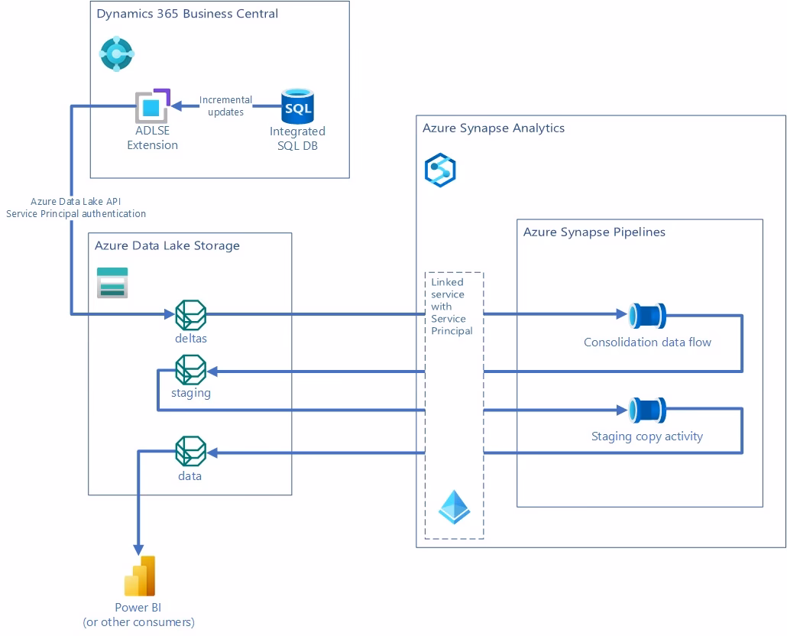
Task: Select the Azure Synapse Analytics hexagon icon
Action: pyautogui.click(x=439, y=169)
